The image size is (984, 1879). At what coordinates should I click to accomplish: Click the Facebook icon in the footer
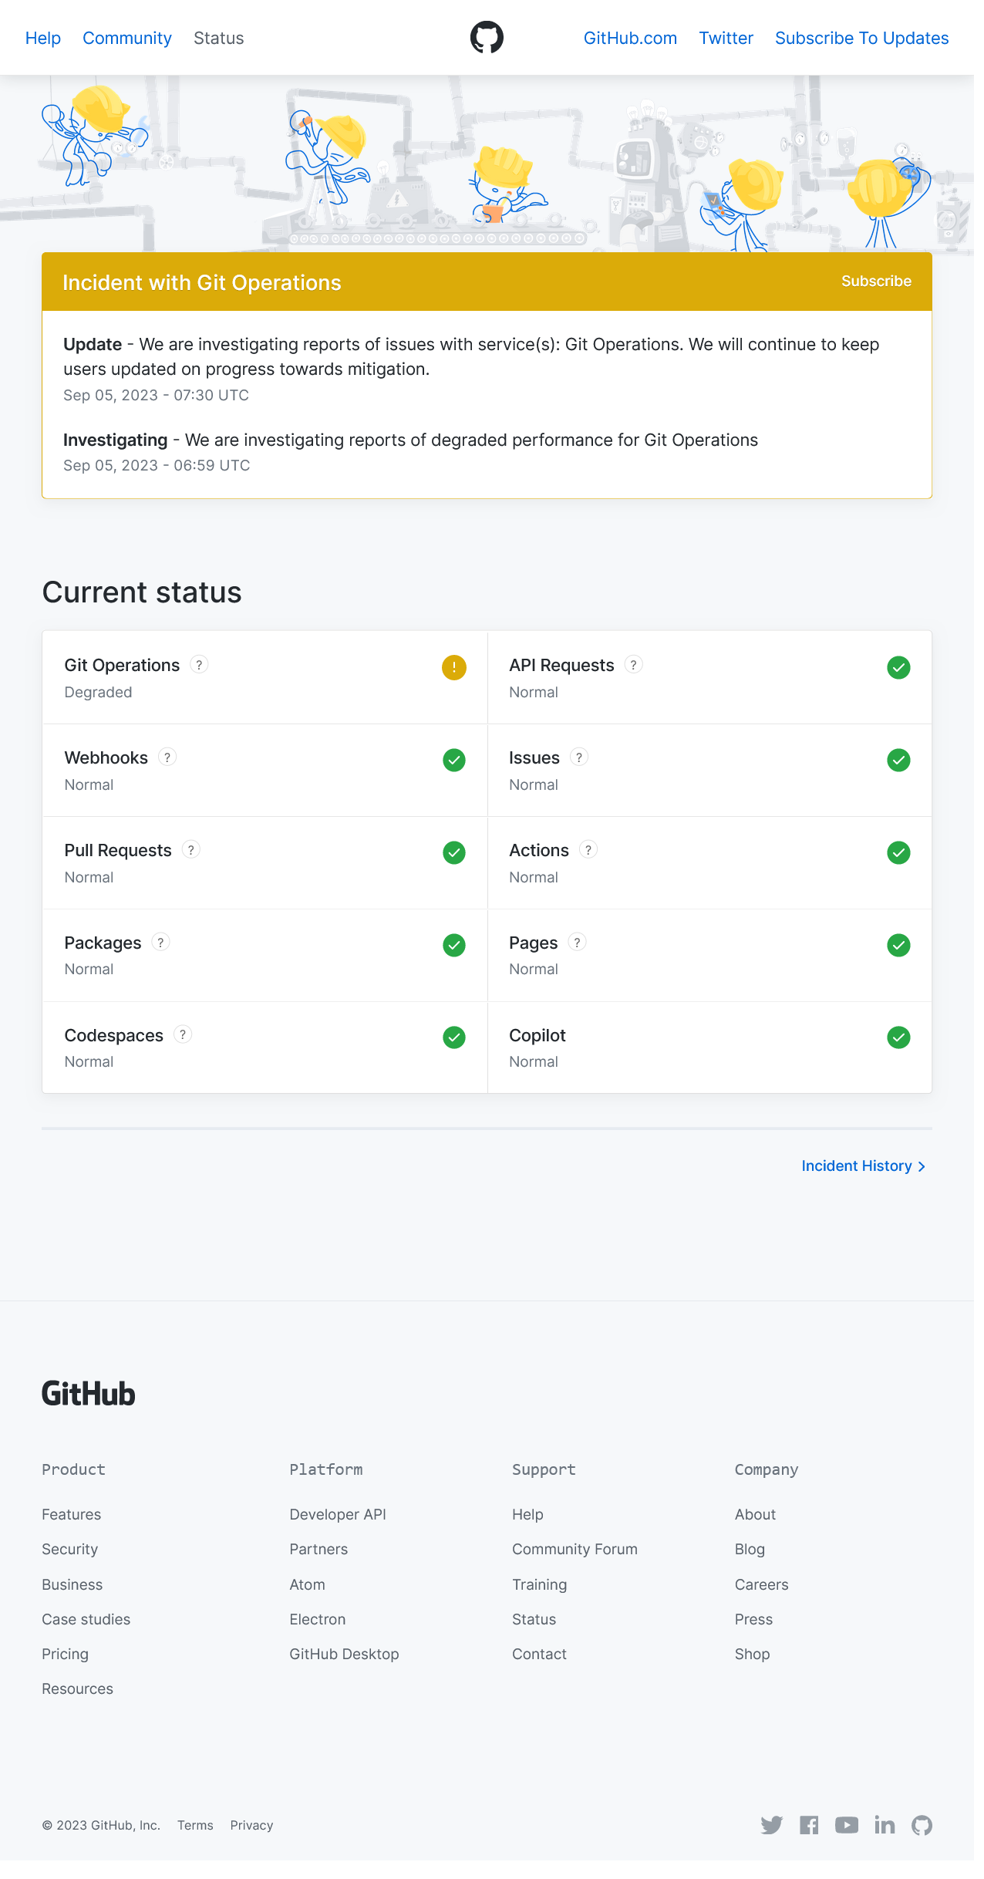pyautogui.click(x=809, y=1825)
